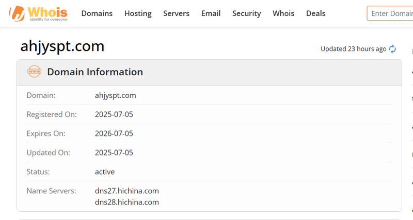Click the dns27.hichina.com name server
The width and height of the screenshot is (413, 220).
click(x=127, y=191)
